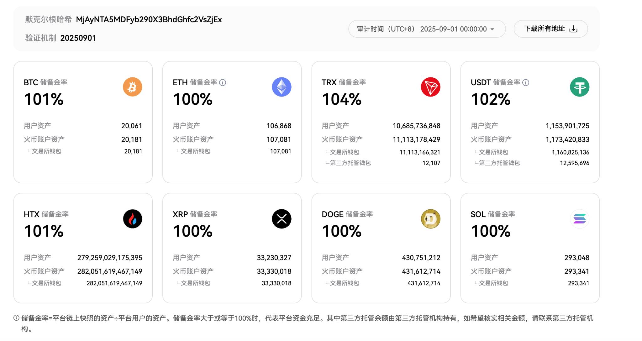Click the HTX flame logo icon

132,219
